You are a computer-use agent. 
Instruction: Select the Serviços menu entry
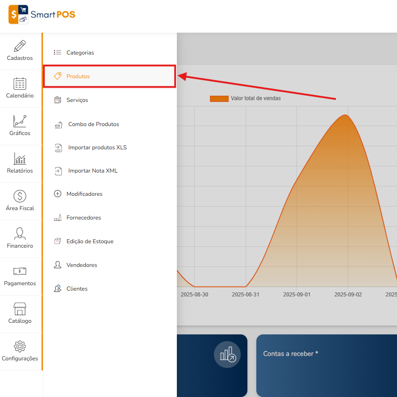click(110, 100)
